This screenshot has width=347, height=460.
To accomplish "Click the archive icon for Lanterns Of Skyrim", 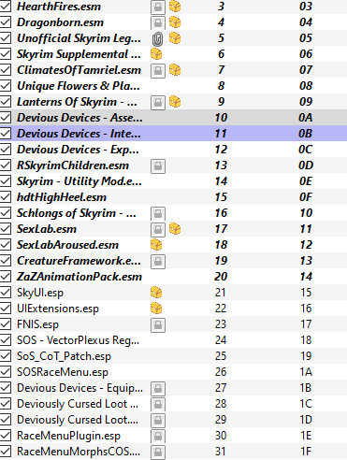I will pyautogui.click(x=175, y=102).
